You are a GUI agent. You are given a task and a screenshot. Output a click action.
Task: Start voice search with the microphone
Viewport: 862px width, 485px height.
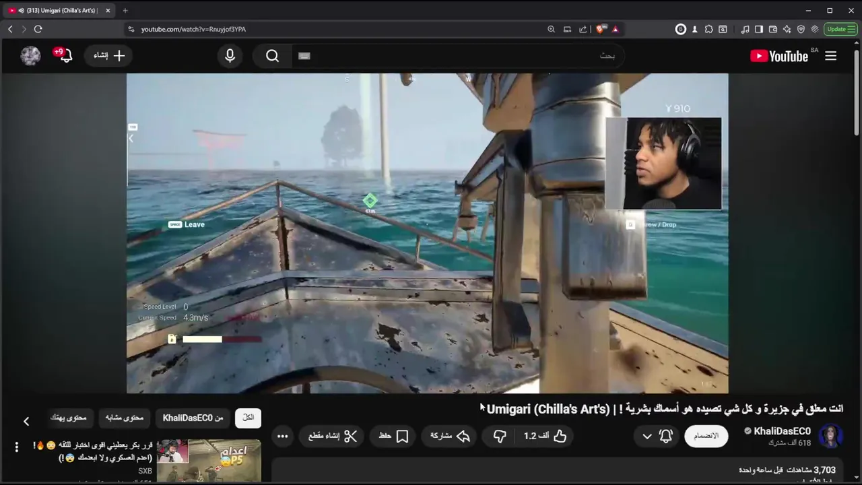click(230, 56)
